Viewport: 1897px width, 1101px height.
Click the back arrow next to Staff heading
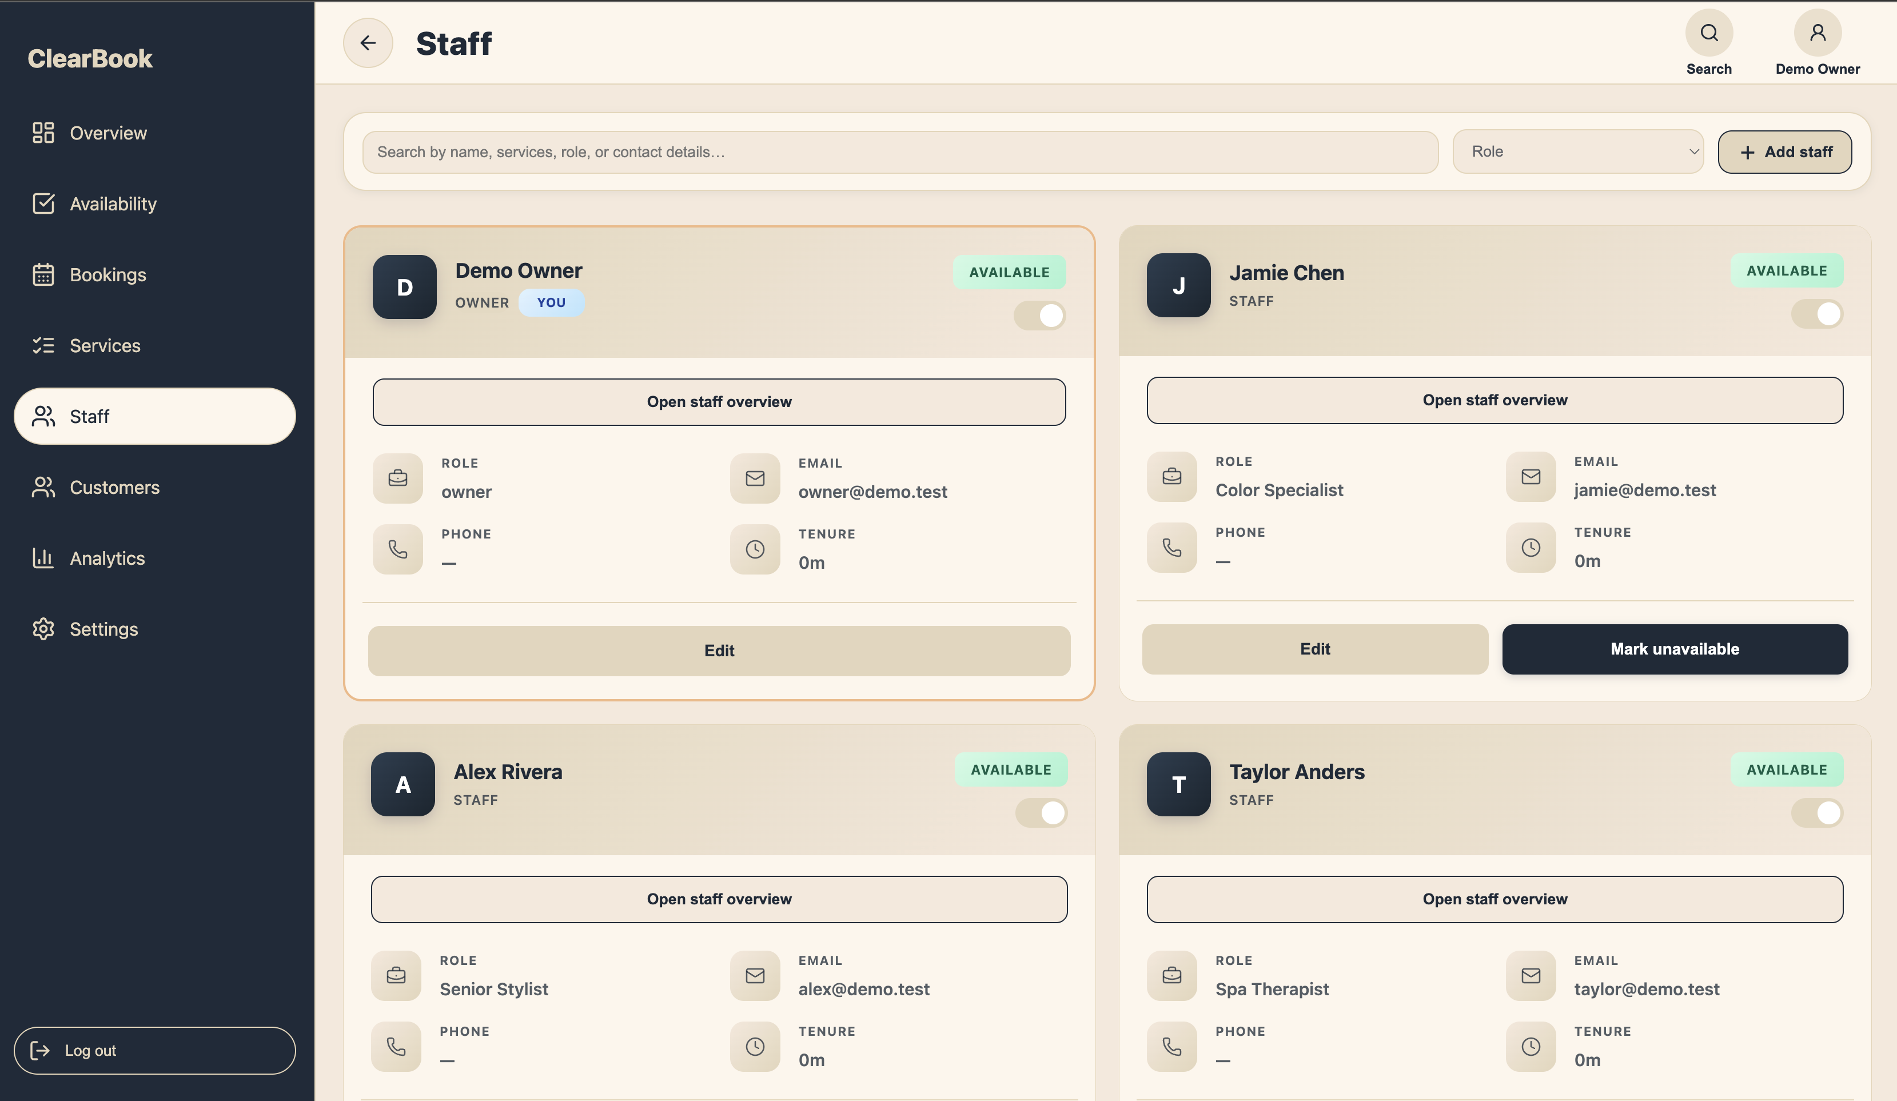tap(368, 42)
